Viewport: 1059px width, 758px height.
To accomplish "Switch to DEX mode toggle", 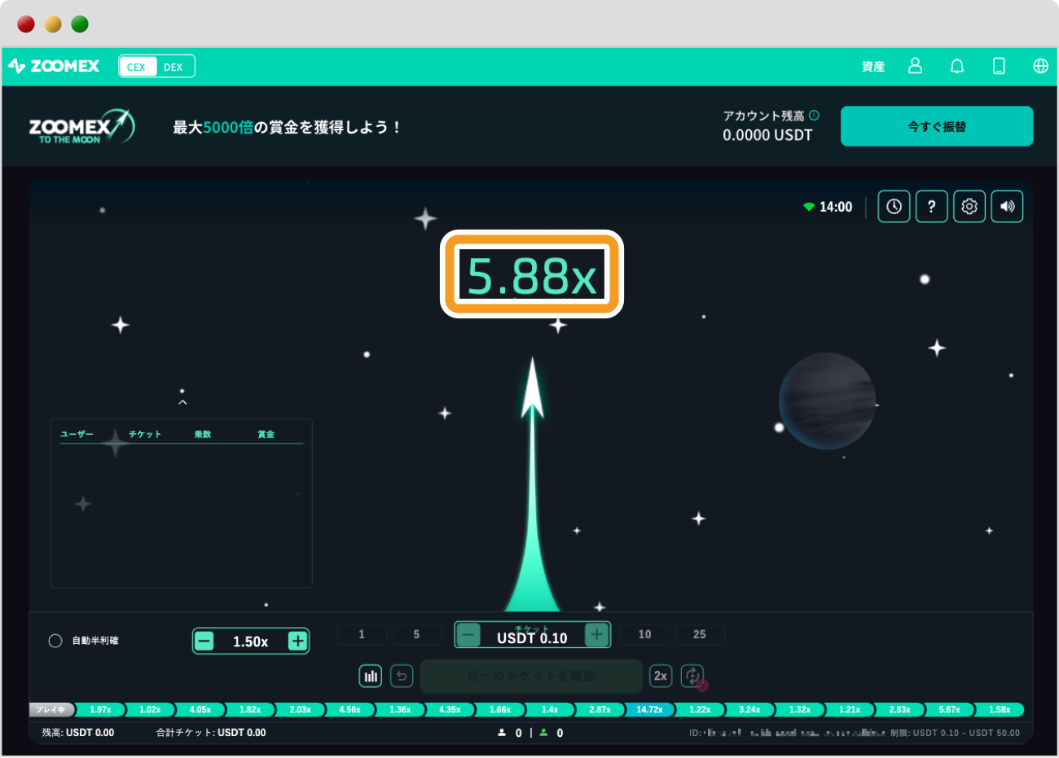I will [174, 67].
